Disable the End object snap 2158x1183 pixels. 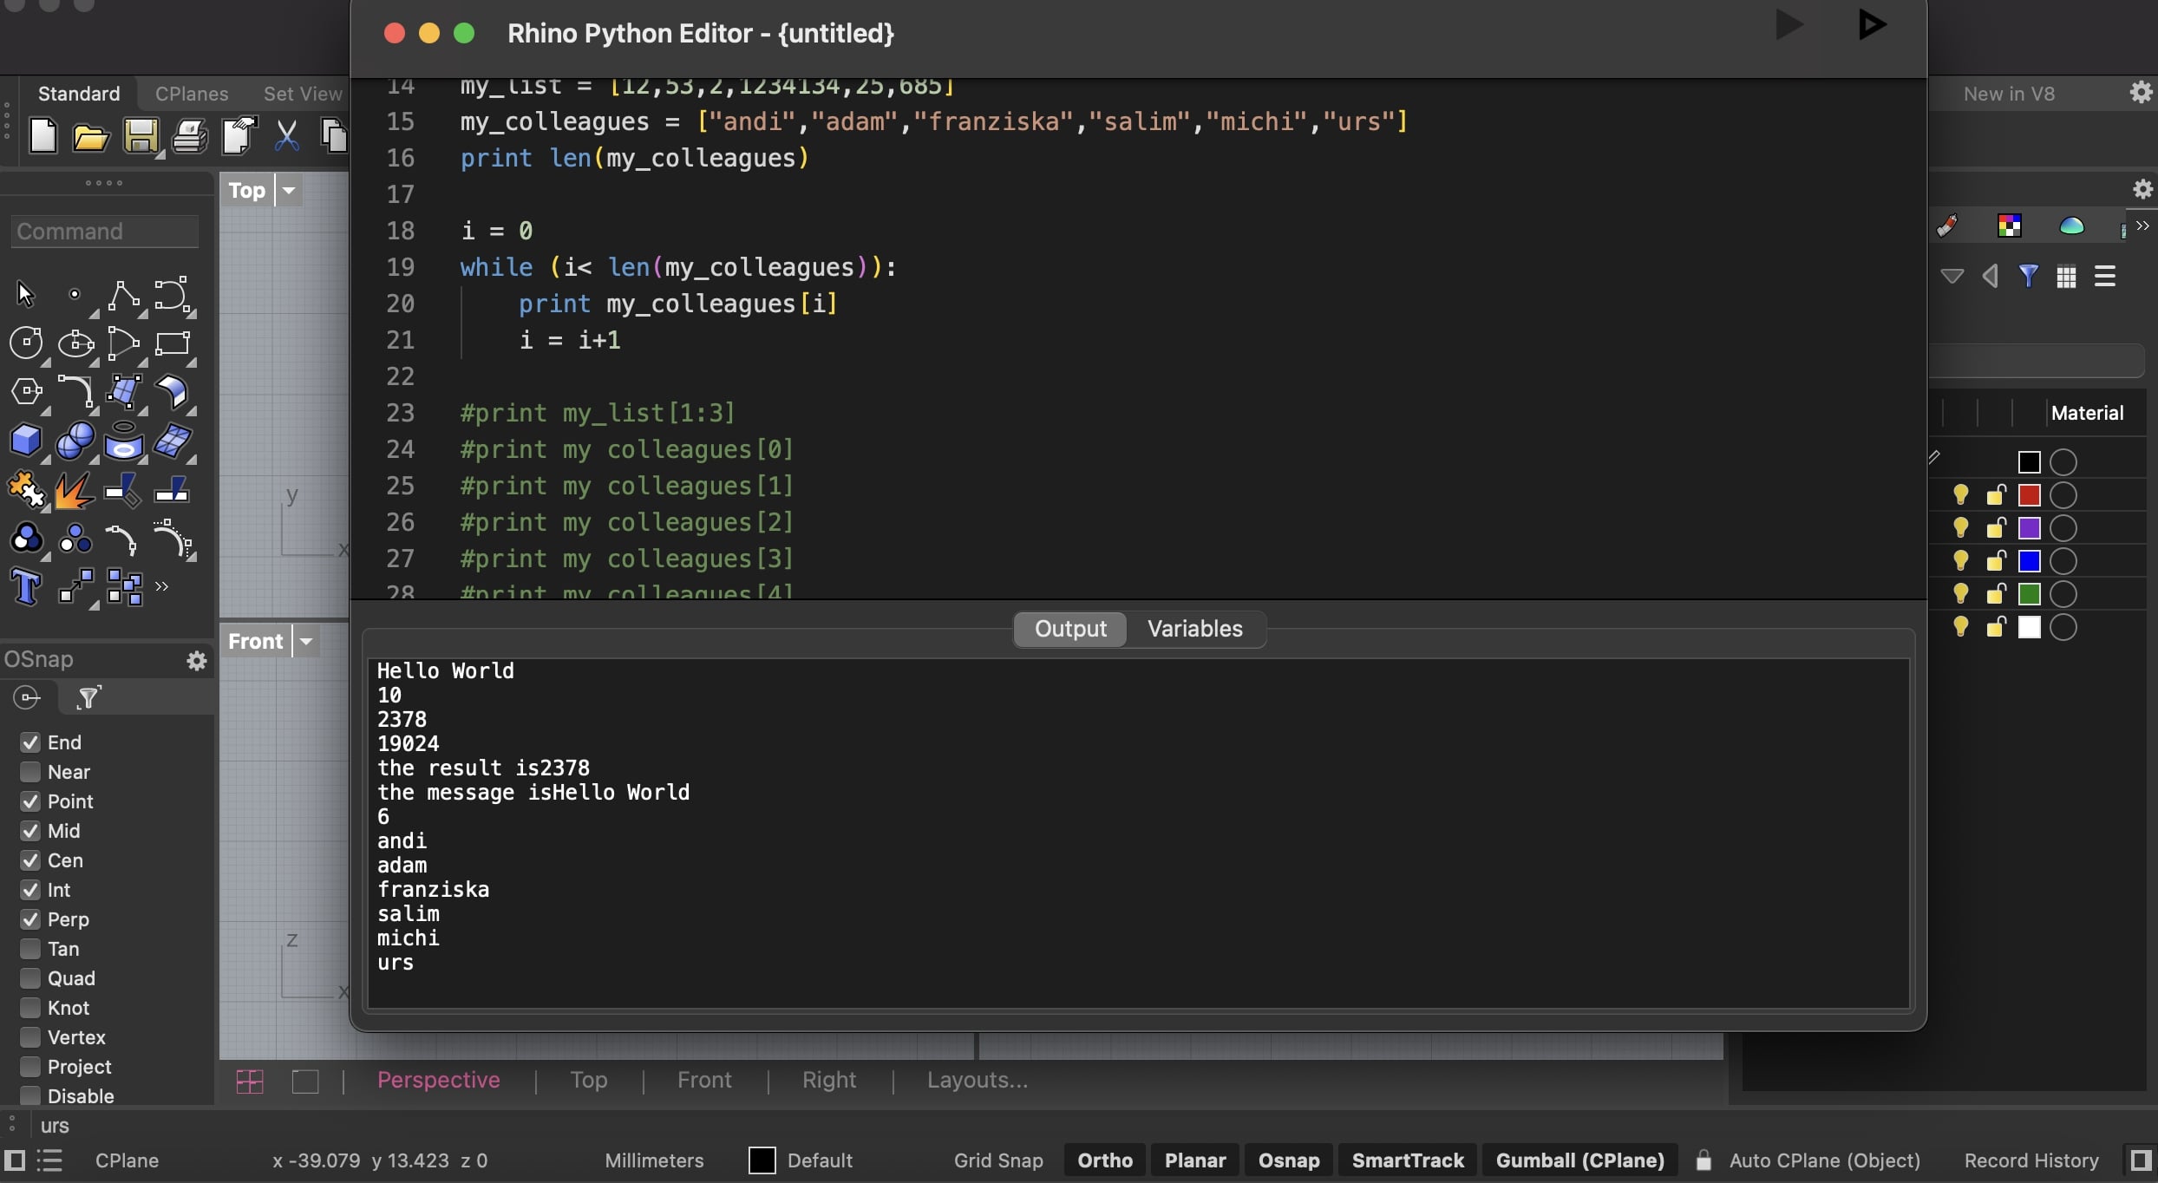click(29, 742)
